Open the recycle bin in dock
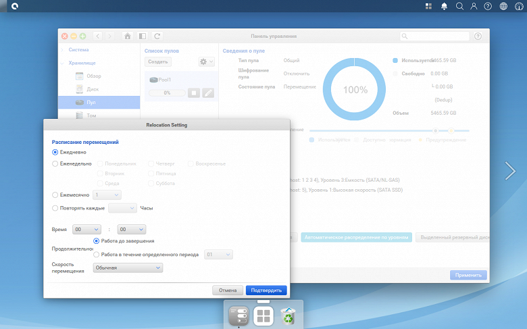Viewport: 527px width, 329px height. tap(288, 315)
